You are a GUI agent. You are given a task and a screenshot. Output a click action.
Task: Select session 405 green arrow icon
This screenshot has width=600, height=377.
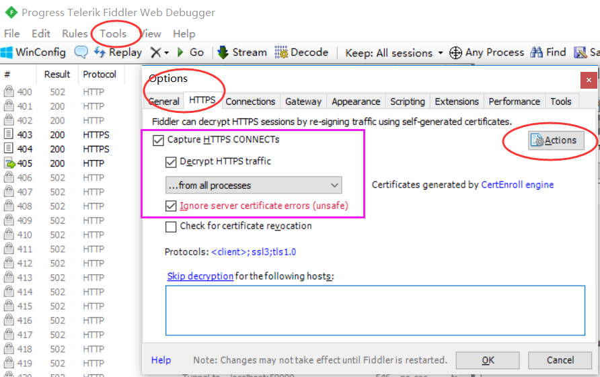click(x=9, y=163)
